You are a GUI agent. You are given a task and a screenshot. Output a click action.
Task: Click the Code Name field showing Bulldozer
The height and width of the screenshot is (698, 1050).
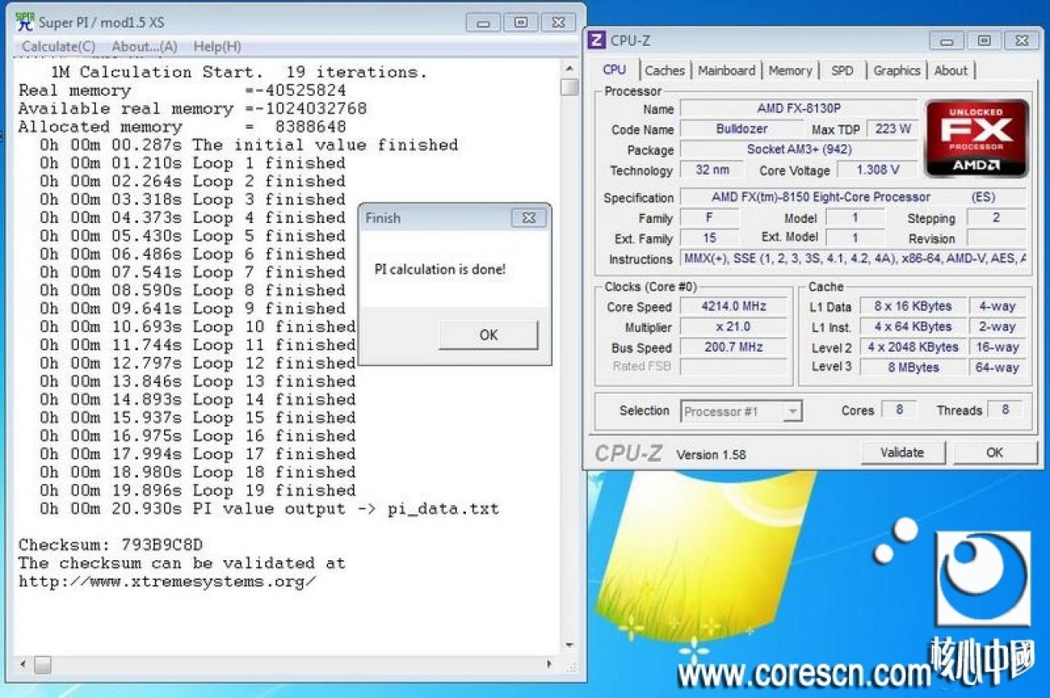(742, 129)
